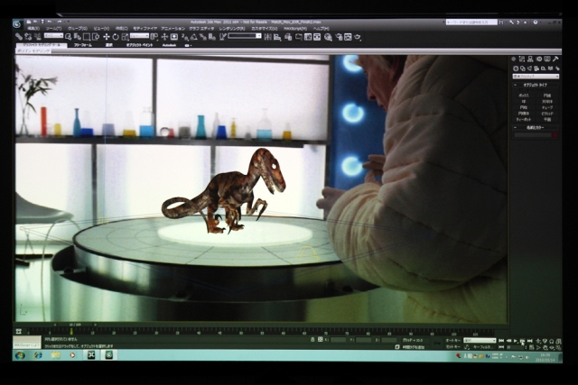The height and width of the screenshot is (385, 578).
Task: Open the ツール(T) menu
Action: pyautogui.click(x=54, y=28)
